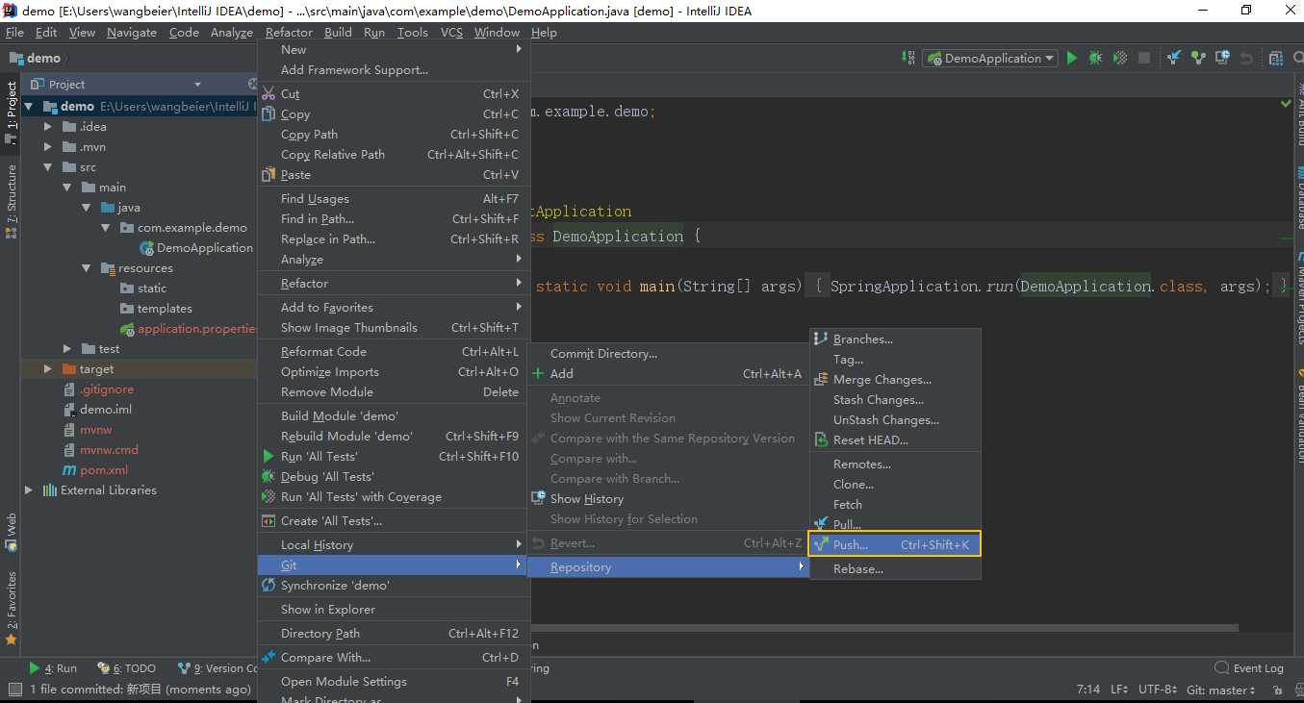Select Pull... in the Repository submenu
Viewport: 1304px width, 703px height.
pos(895,524)
